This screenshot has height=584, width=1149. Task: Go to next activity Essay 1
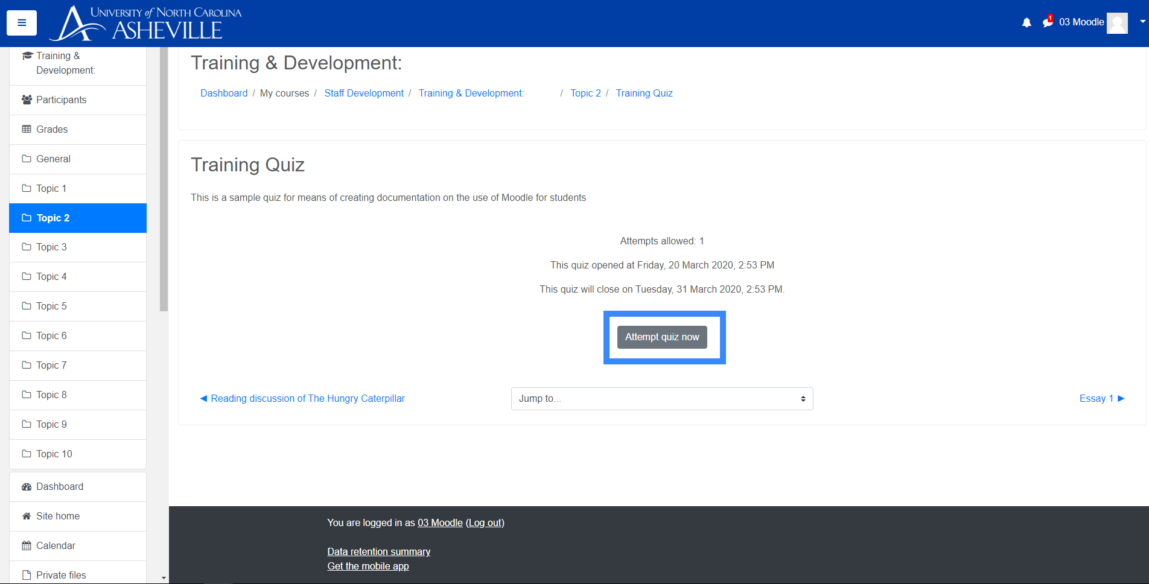(1101, 398)
